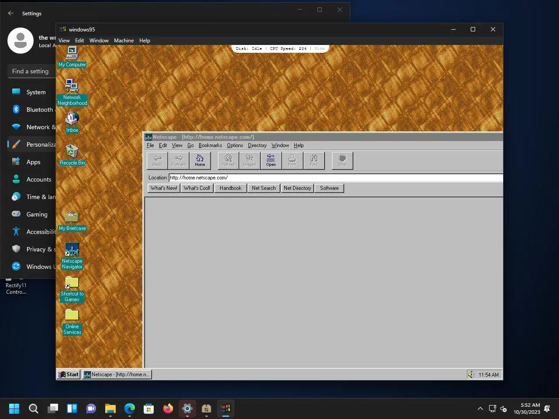Click the Images toolbar button in Netscape
The width and height of the screenshot is (559, 419).
pyautogui.click(x=250, y=160)
